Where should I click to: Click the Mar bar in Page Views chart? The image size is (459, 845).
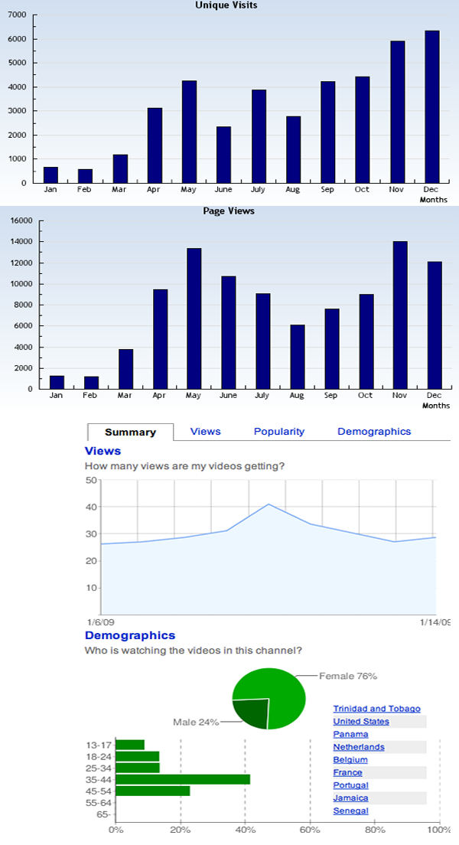125,369
